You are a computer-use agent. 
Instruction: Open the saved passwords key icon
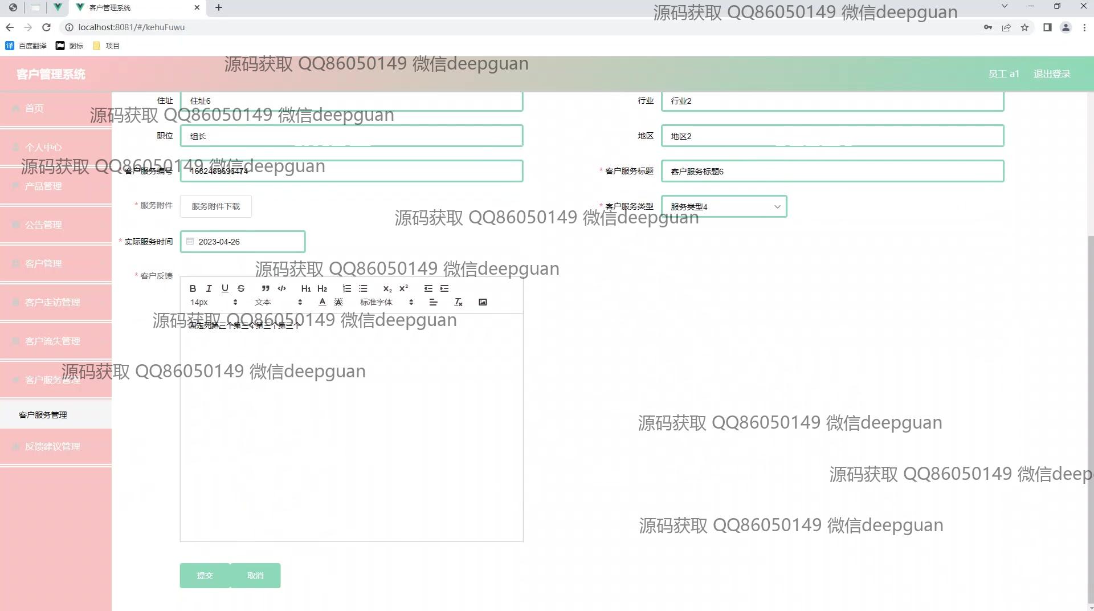click(988, 27)
